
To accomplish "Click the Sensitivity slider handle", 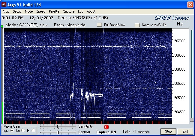I will pyautogui.click(x=58, y=126).
